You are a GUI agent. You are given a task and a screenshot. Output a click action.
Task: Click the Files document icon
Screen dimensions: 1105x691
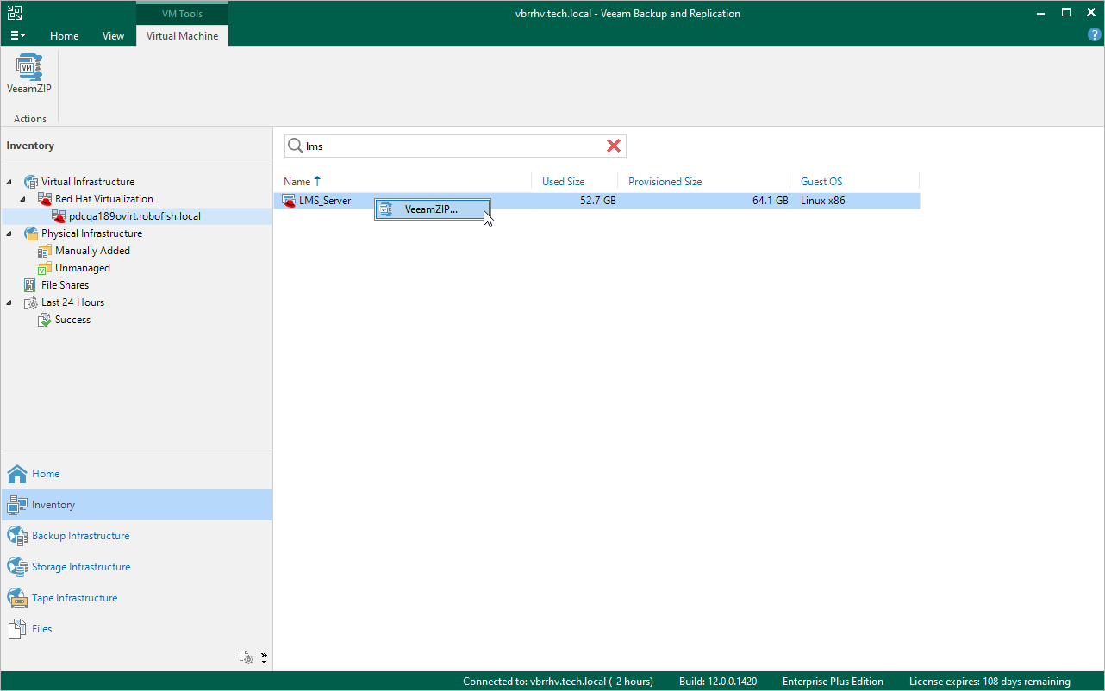(x=17, y=629)
